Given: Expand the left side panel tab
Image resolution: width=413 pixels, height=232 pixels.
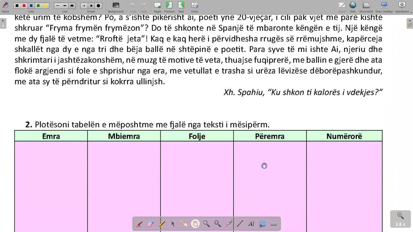Looking at the screenshot, I should pyautogui.click(x=3, y=24).
